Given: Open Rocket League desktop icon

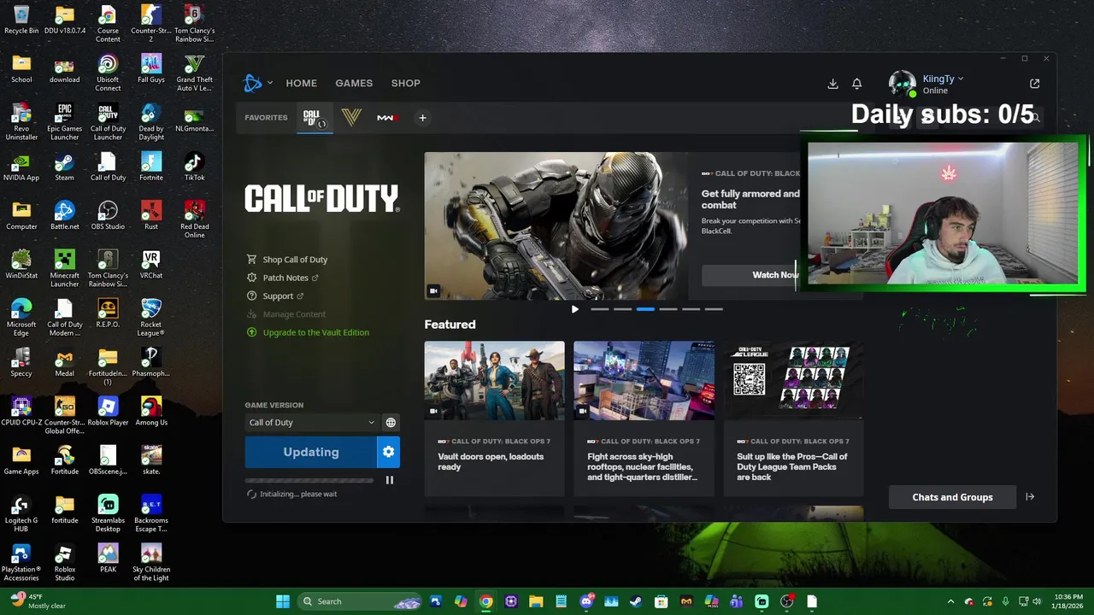Looking at the screenshot, I should click(x=151, y=317).
